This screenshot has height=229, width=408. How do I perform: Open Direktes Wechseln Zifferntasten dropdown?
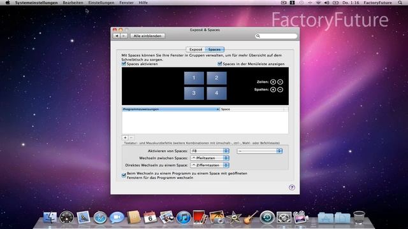tap(210, 165)
